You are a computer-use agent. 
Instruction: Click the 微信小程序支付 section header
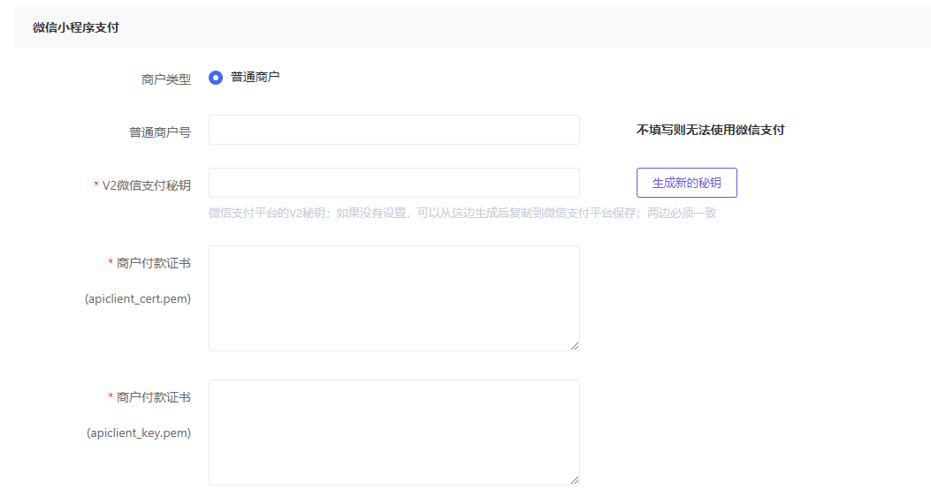(x=76, y=27)
